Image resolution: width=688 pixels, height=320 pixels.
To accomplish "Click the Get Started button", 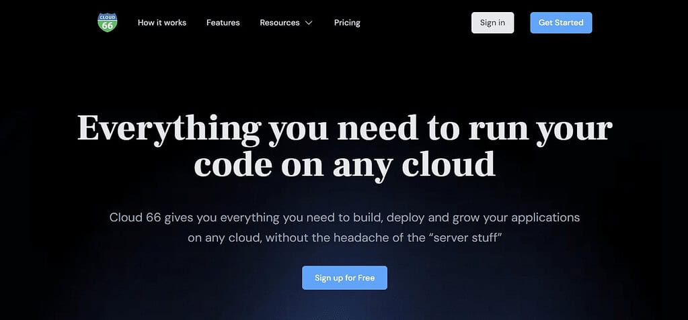I will tap(561, 23).
